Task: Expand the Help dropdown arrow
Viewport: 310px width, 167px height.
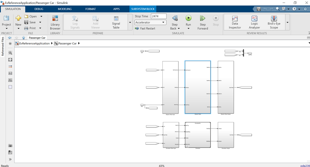Action: 299,9
